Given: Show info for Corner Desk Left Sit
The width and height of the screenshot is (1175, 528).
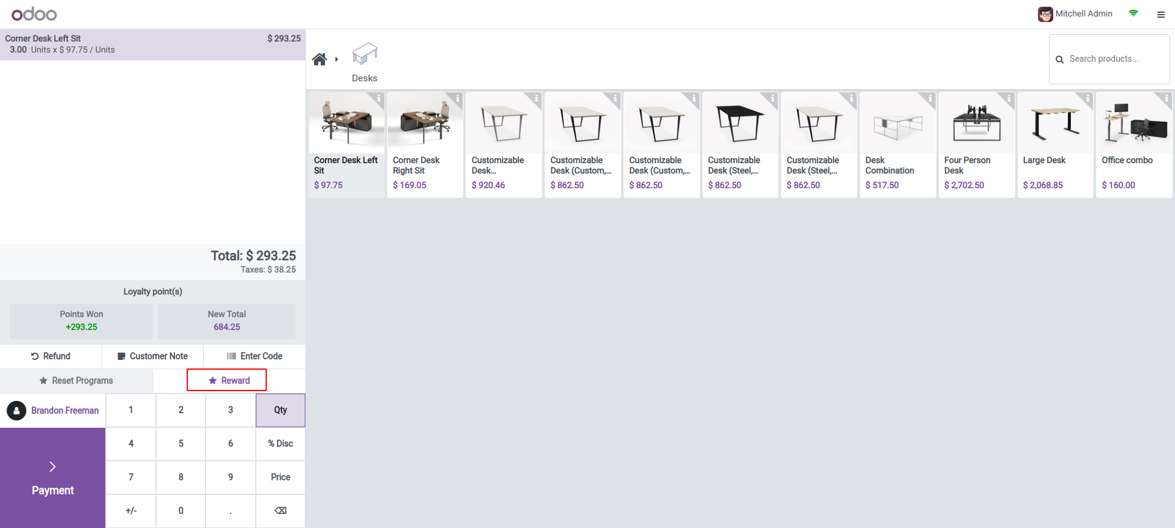Looking at the screenshot, I should (x=379, y=98).
